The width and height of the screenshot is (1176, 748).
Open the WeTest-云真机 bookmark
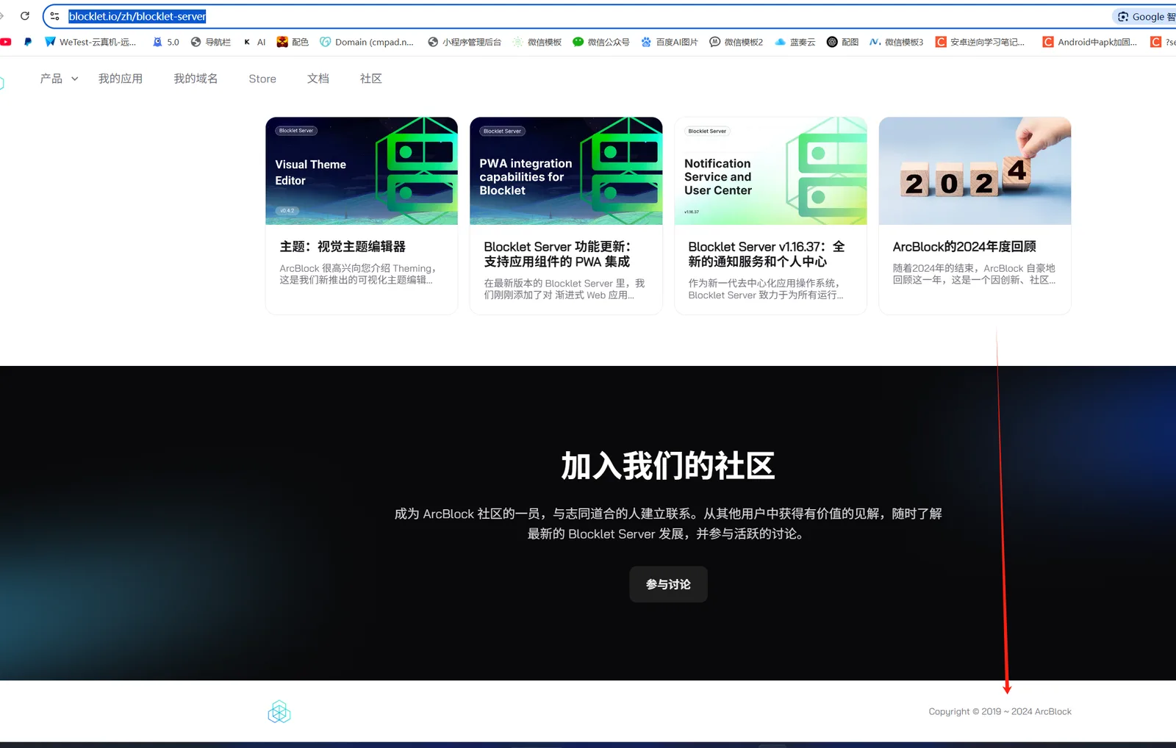pyautogui.click(x=90, y=42)
